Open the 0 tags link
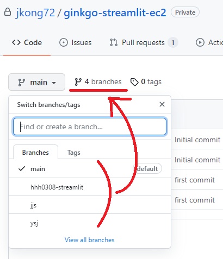The width and height of the screenshot is (223, 259). 146,82
